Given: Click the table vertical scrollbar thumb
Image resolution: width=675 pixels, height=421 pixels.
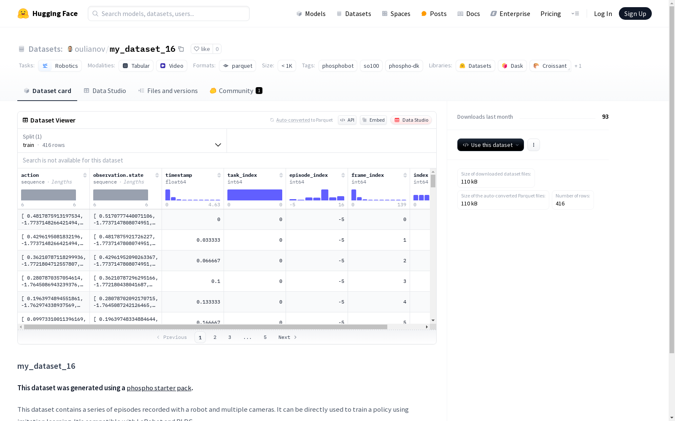Looking at the screenshot, I should tap(433, 181).
